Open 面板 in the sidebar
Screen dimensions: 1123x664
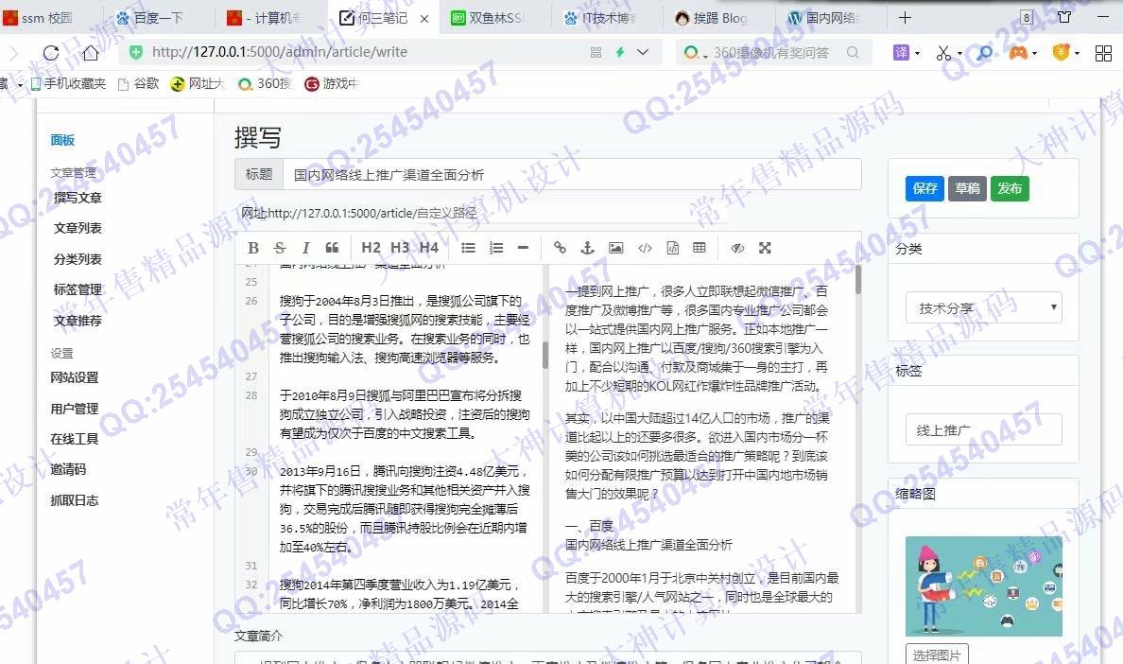(62, 140)
